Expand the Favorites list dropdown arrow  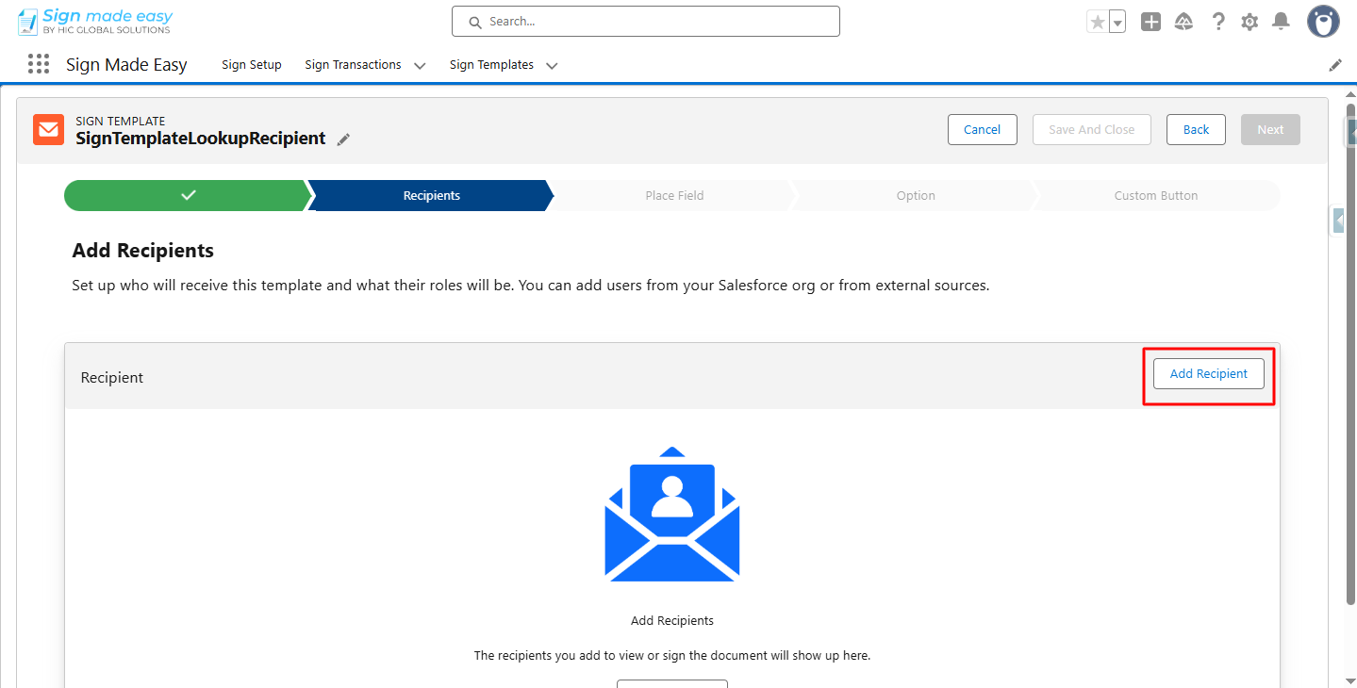pos(1117,22)
